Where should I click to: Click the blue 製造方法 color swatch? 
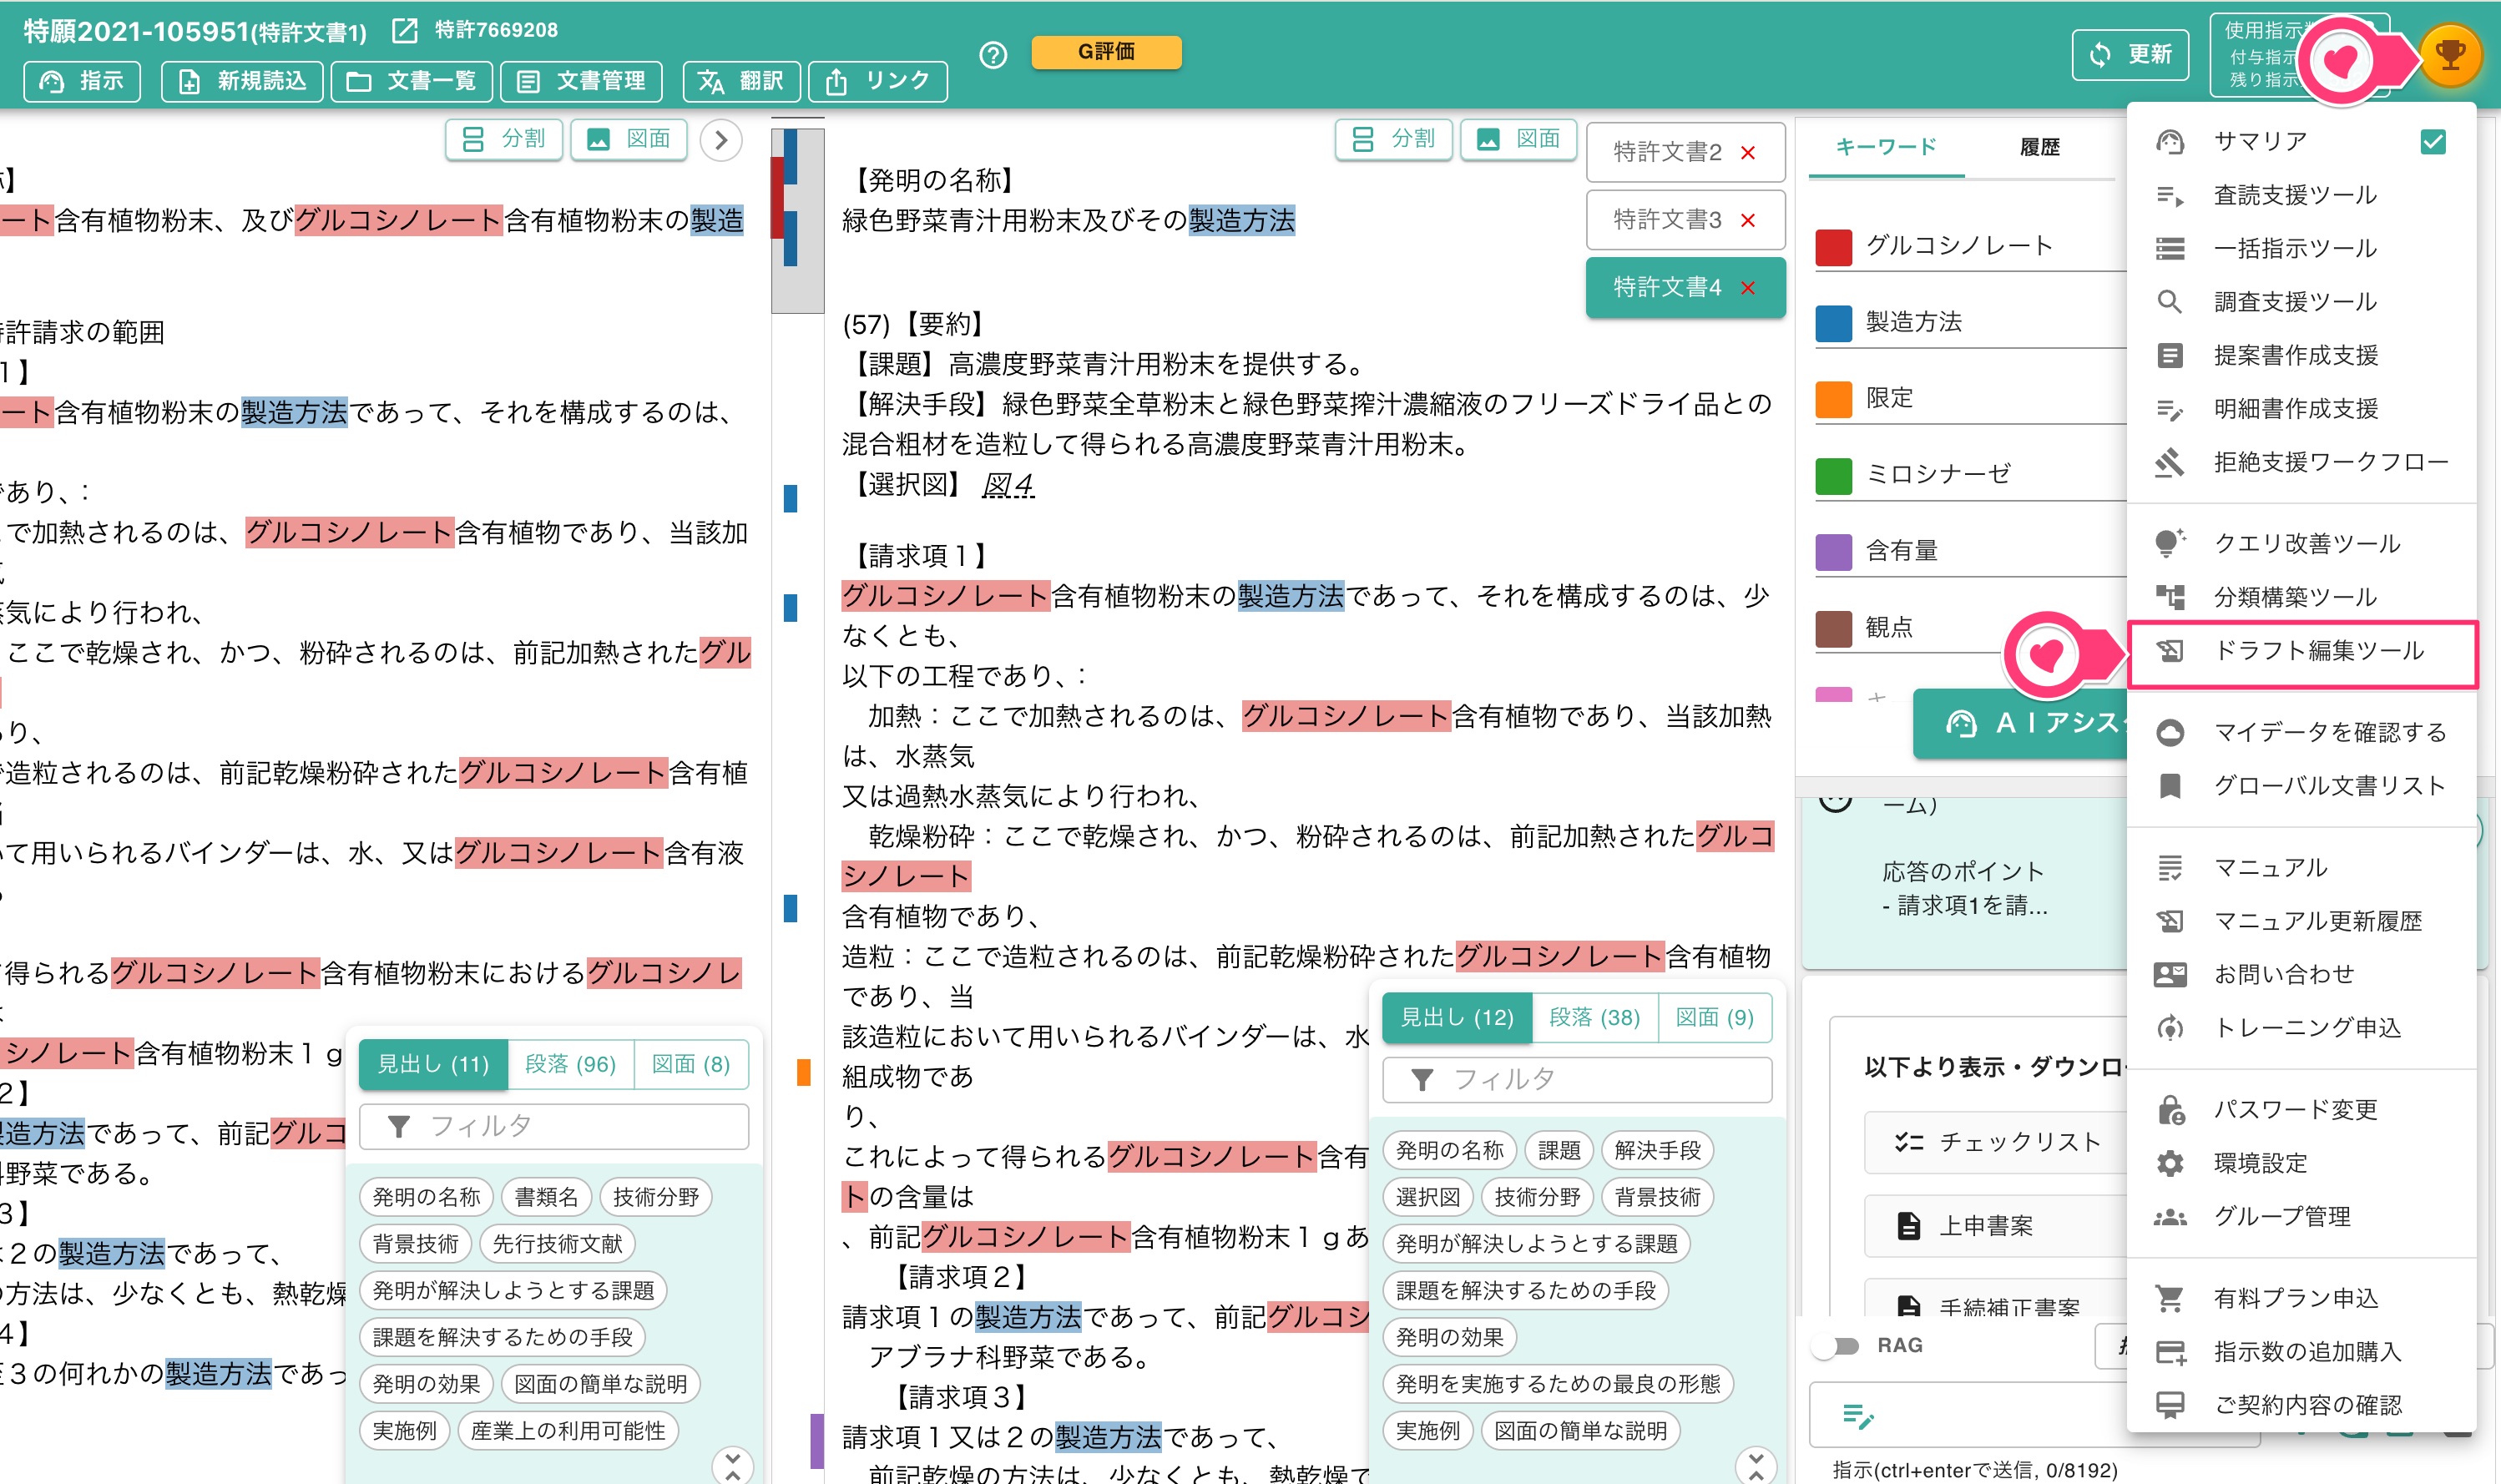coord(1834,323)
